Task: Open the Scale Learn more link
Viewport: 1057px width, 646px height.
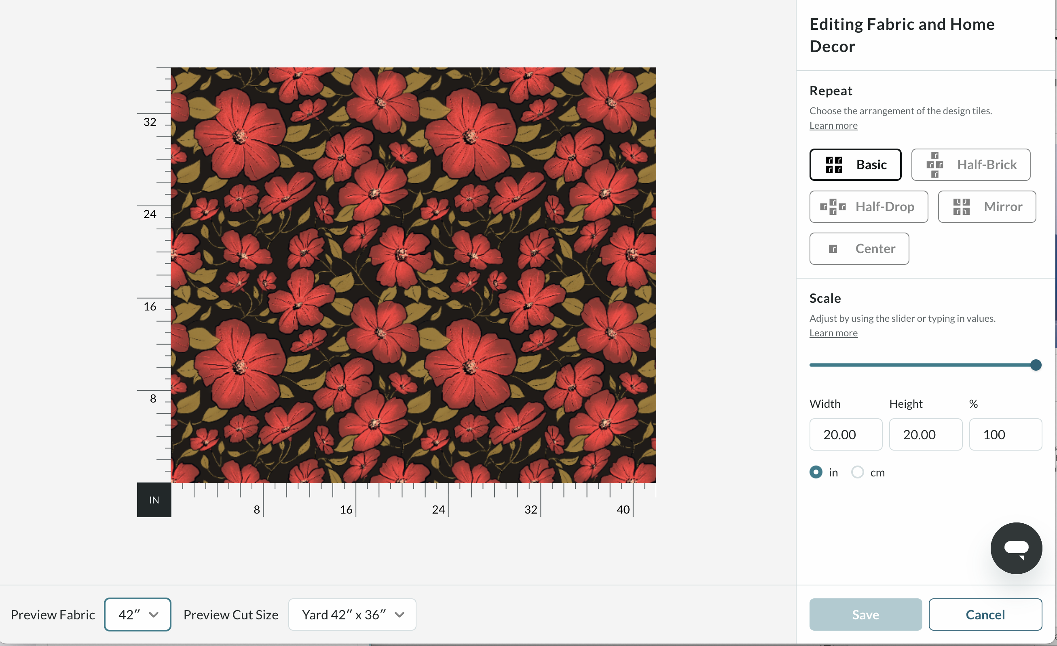Action: [x=833, y=332]
